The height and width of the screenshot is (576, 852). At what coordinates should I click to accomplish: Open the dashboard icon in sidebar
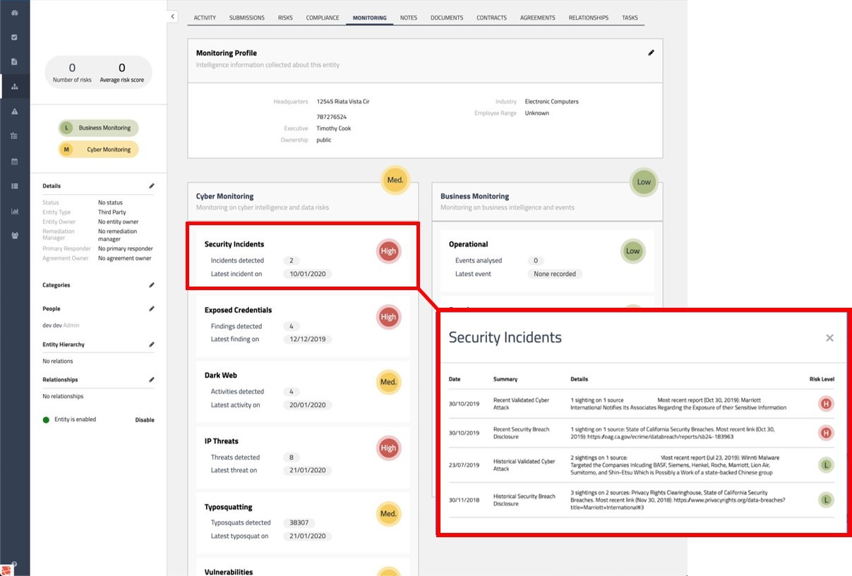(x=15, y=13)
